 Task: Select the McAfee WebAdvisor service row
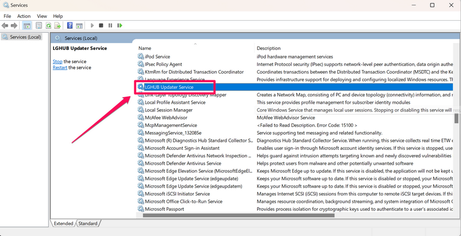pos(166,117)
